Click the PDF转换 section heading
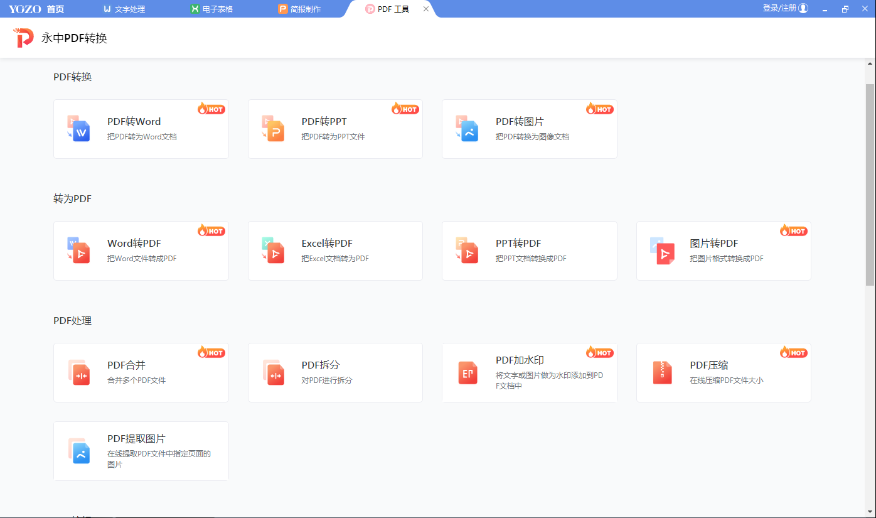 73,77
